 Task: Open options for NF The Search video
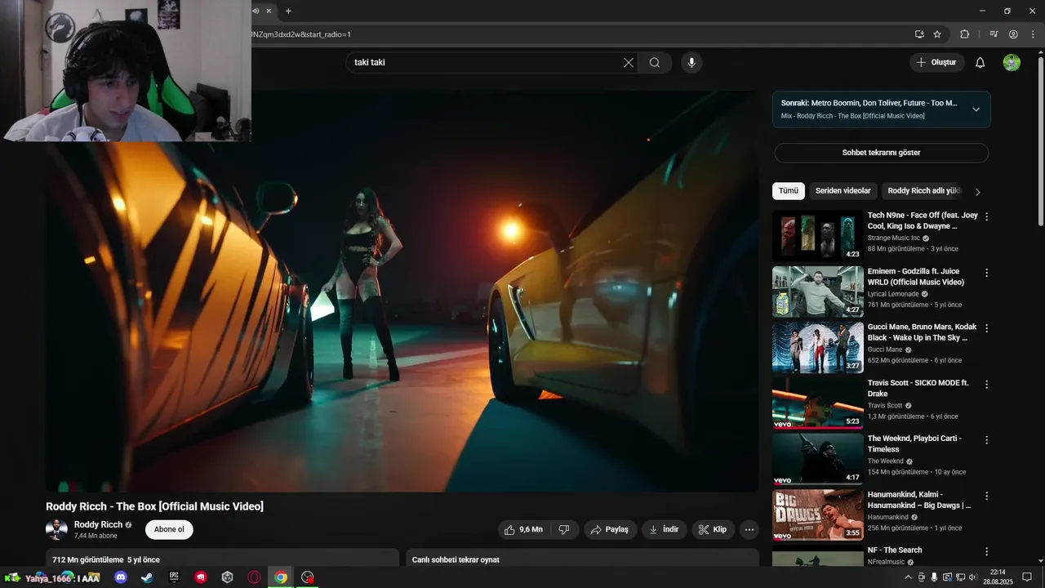click(986, 551)
